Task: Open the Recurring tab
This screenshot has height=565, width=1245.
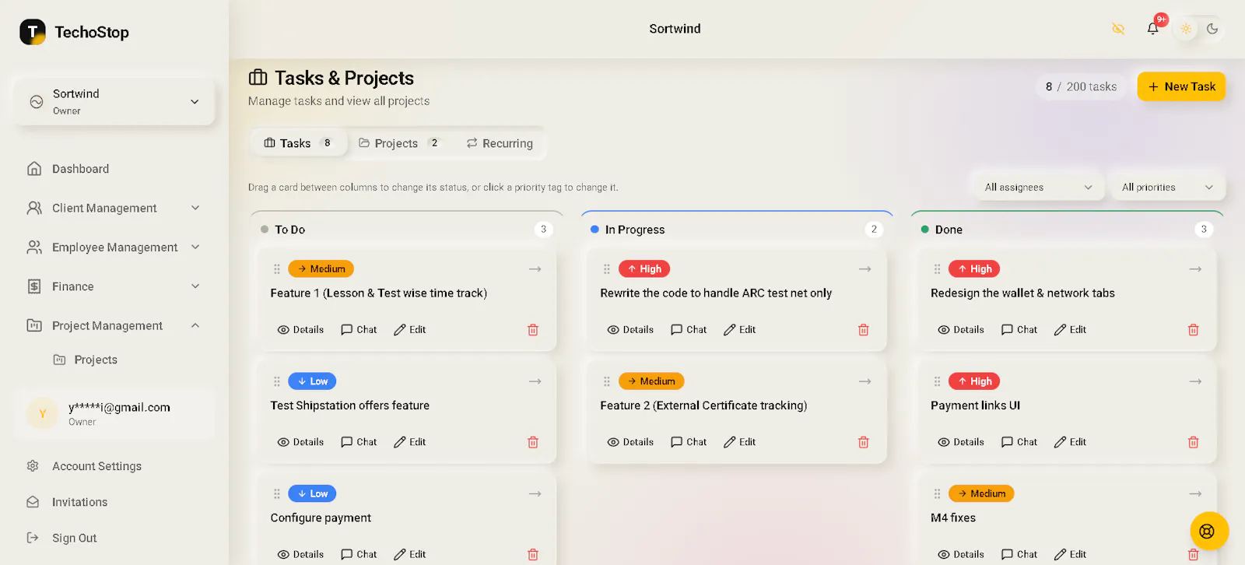Action: [x=500, y=143]
